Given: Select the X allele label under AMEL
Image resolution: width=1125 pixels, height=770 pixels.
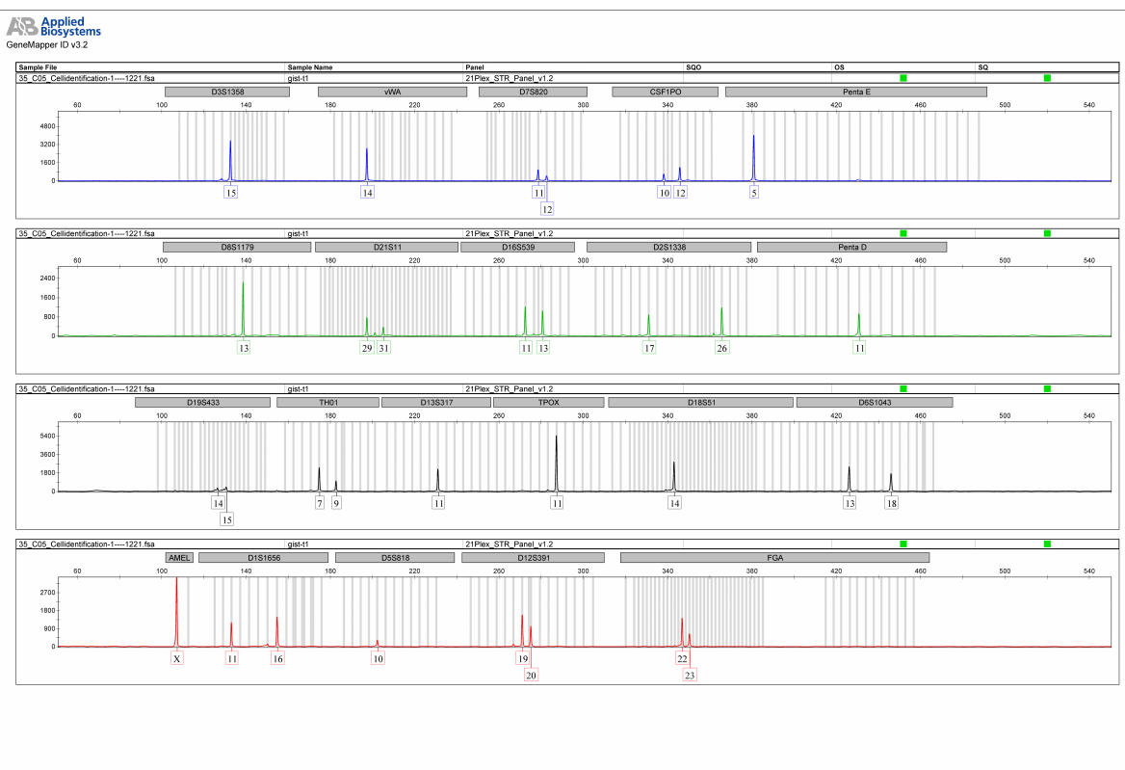Looking at the screenshot, I should (x=176, y=659).
